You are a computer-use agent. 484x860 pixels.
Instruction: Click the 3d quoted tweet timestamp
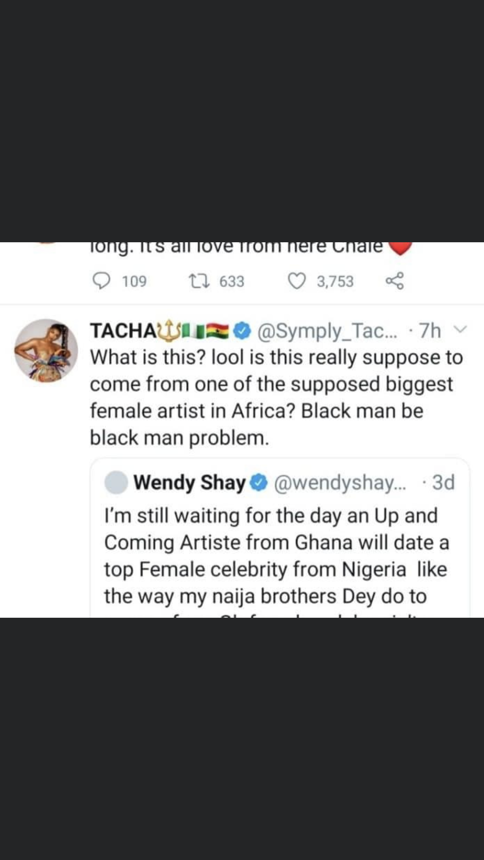point(443,483)
